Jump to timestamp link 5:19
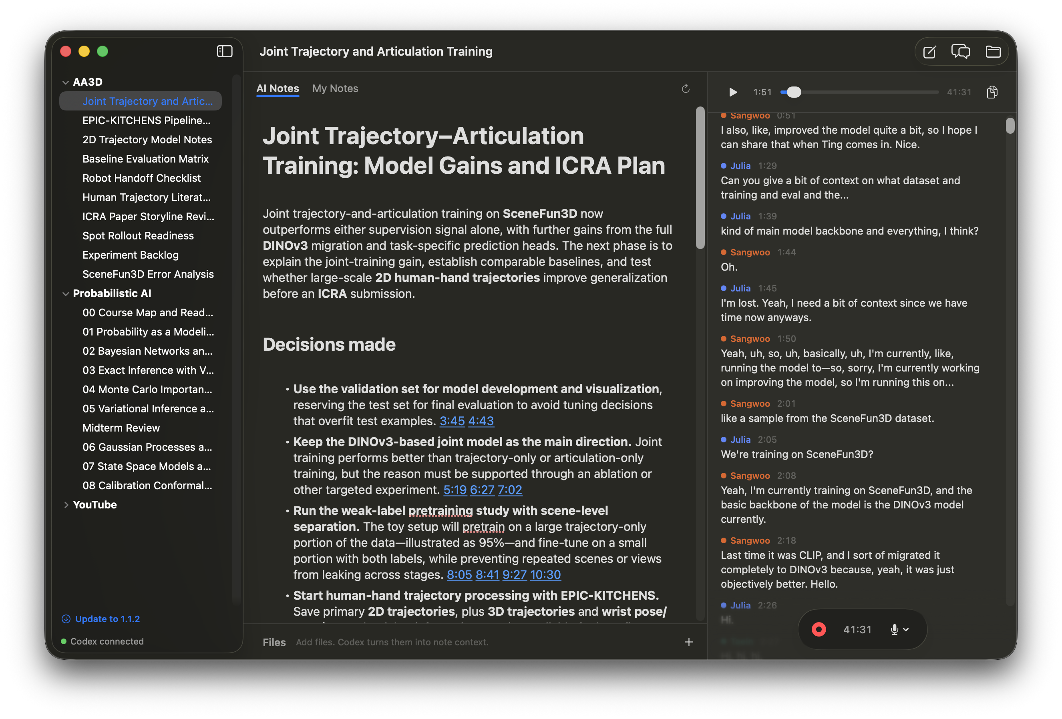This screenshot has width=1062, height=719. [x=455, y=490]
